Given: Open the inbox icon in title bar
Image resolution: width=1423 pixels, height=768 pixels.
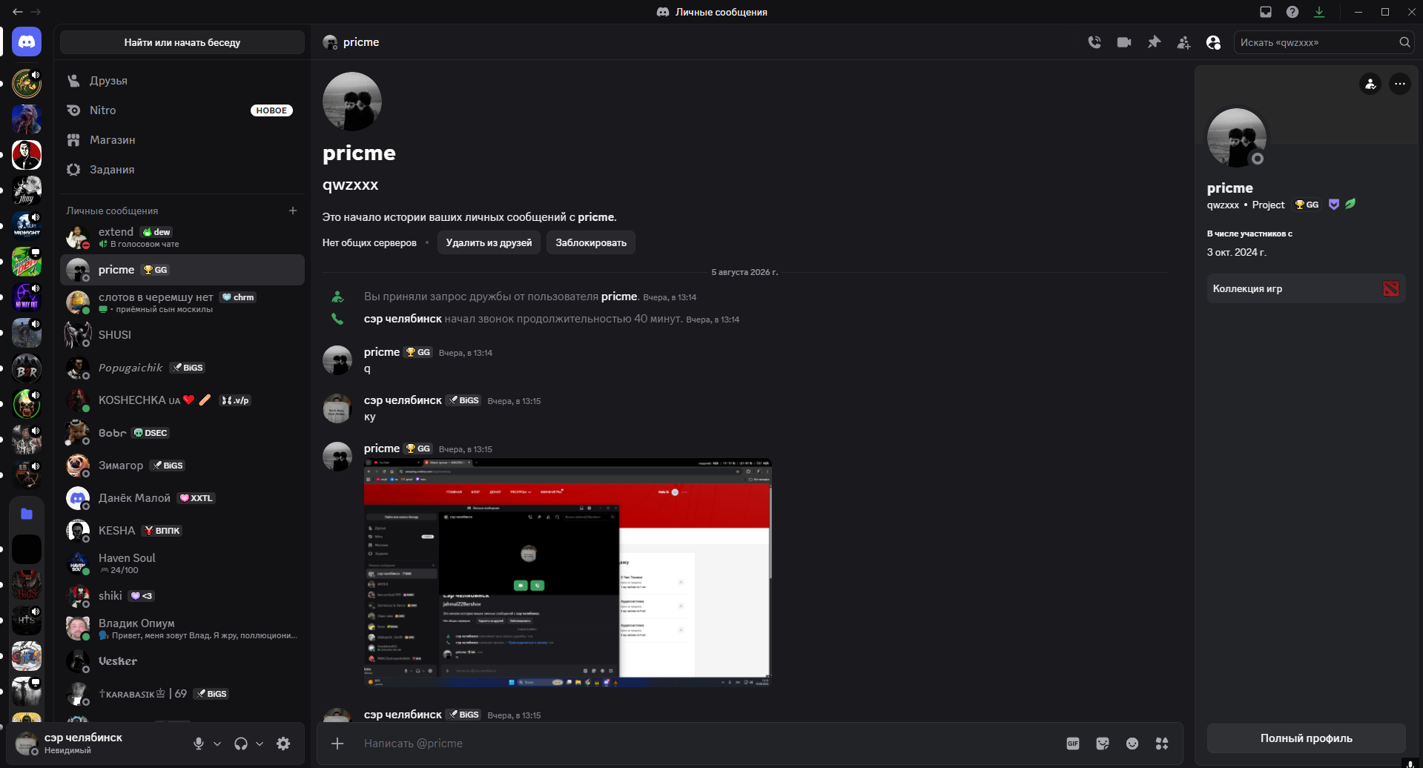Looking at the screenshot, I should [x=1266, y=12].
